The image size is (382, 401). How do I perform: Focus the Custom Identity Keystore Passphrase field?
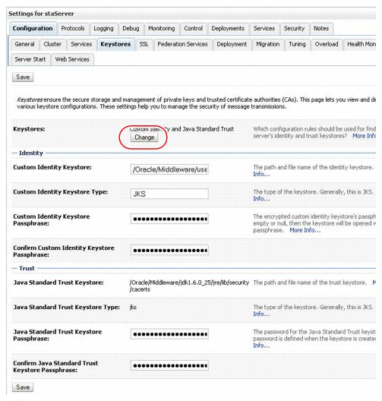(169, 219)
